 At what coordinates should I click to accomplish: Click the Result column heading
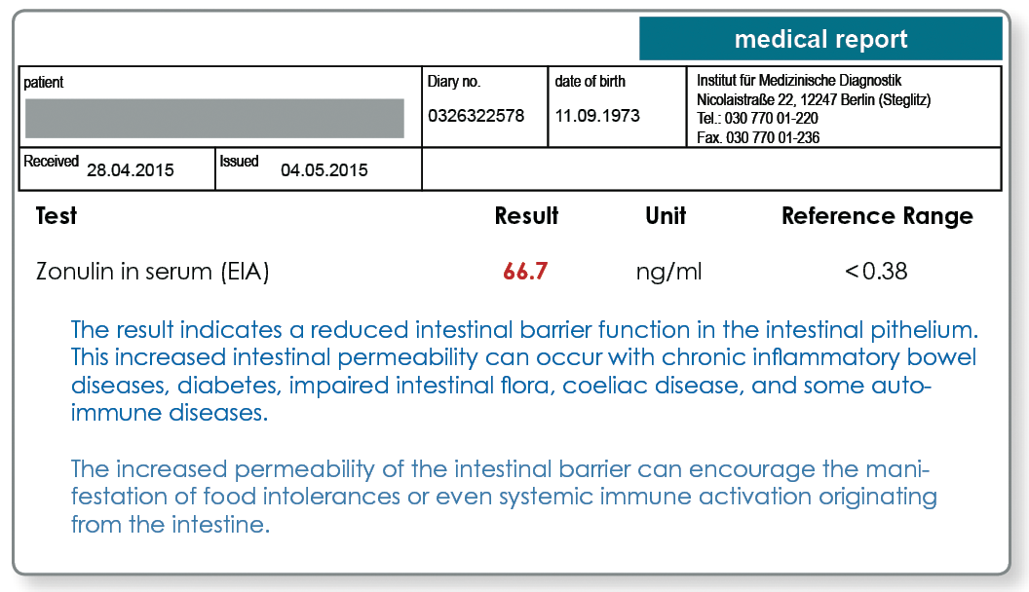tap(526, 216)
